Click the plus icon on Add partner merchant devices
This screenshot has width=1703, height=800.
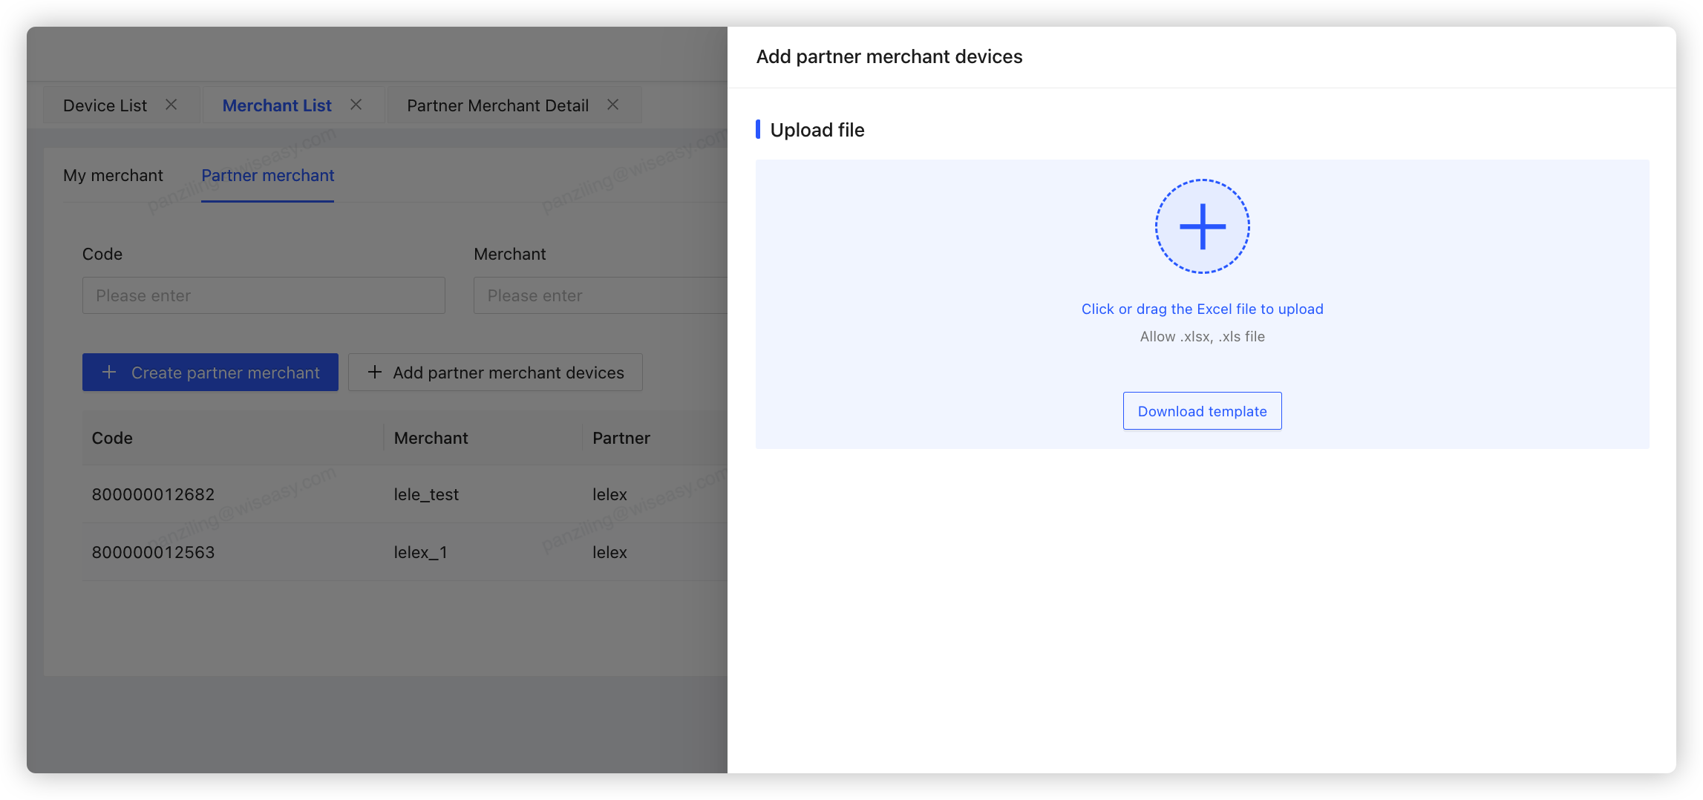[x=375, y=373]
